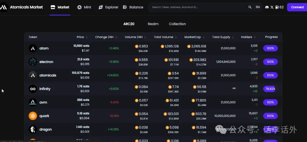
Task: Click the bitcoin icon beside 1,095.128 total volume
Action: coord(162,46)
